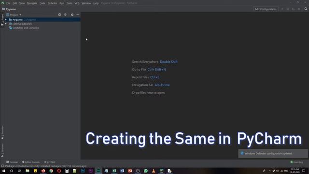Click the Debug icon in the toolbar
The width and height of the screenshot is (309, 174).
(288, 9)
